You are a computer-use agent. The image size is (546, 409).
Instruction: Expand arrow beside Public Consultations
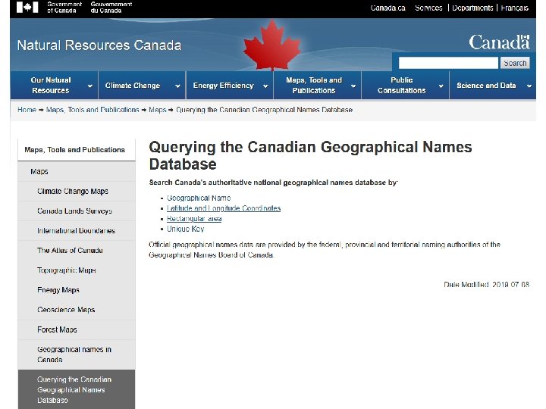441,86
